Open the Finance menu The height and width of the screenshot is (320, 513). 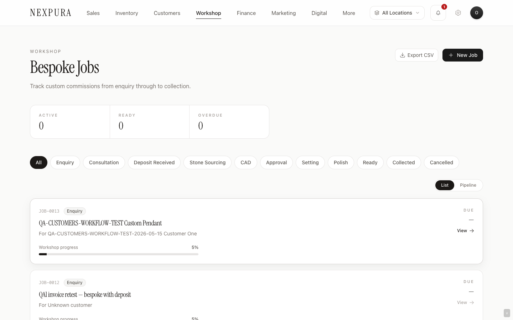pos(246,13)
